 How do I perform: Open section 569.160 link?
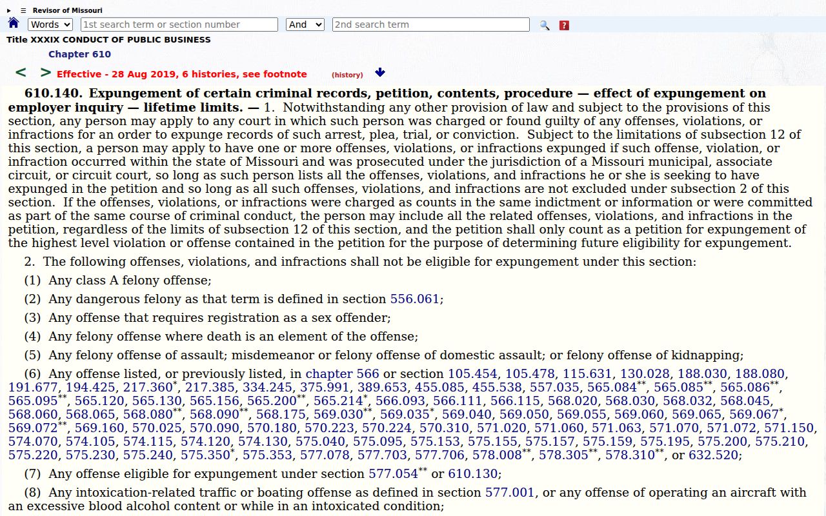point(99,428)
